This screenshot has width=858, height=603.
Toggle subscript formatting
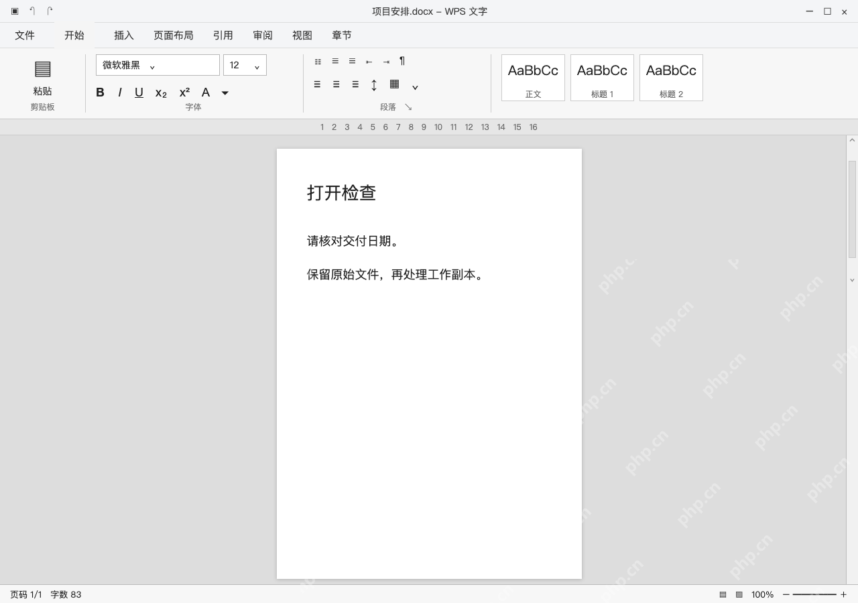[161, 93]
